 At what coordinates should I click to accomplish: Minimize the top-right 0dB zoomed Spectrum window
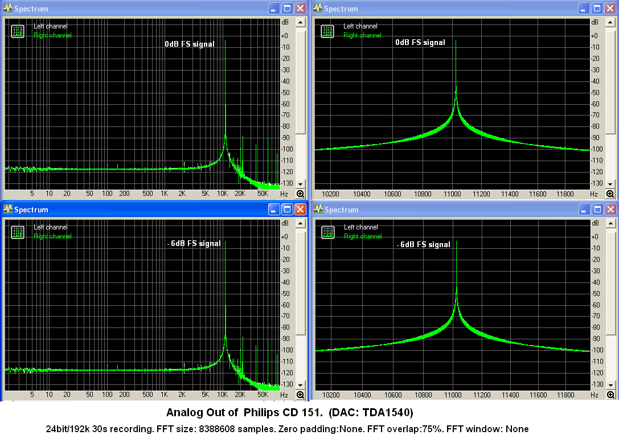[x=584, y=9]
